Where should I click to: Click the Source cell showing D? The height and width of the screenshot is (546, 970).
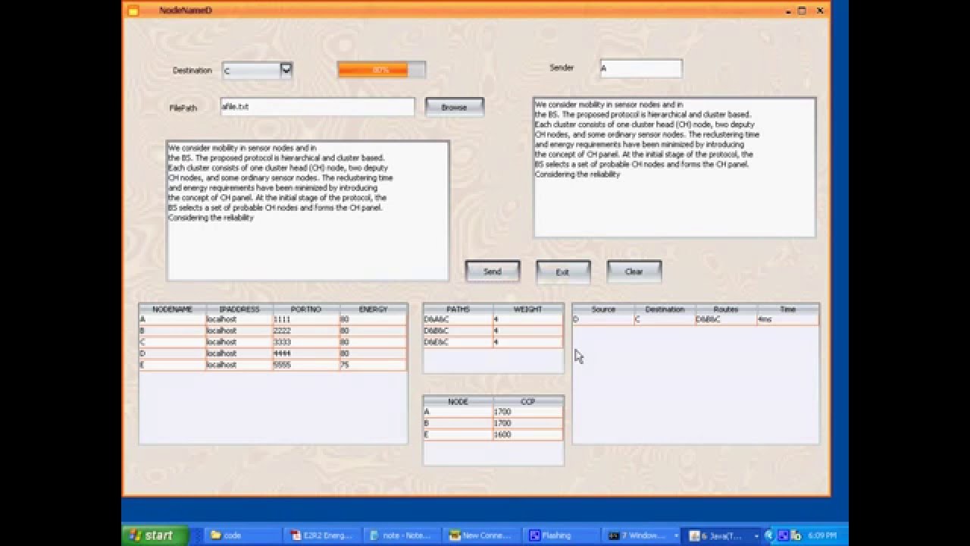[x=603, y=319]
